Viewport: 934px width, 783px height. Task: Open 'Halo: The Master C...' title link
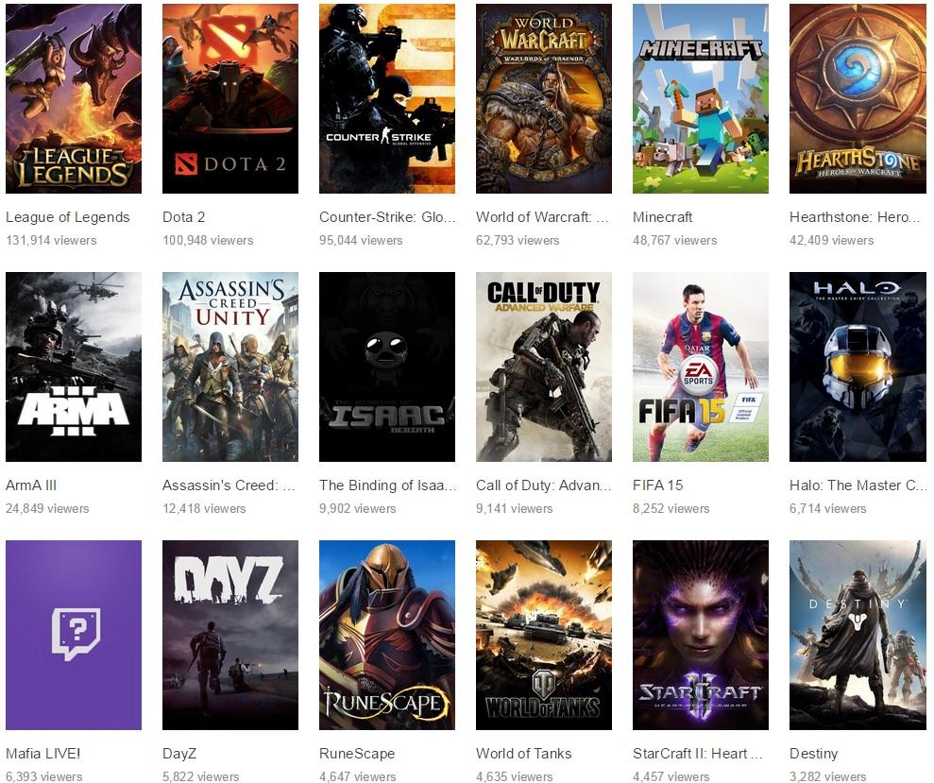858,485
